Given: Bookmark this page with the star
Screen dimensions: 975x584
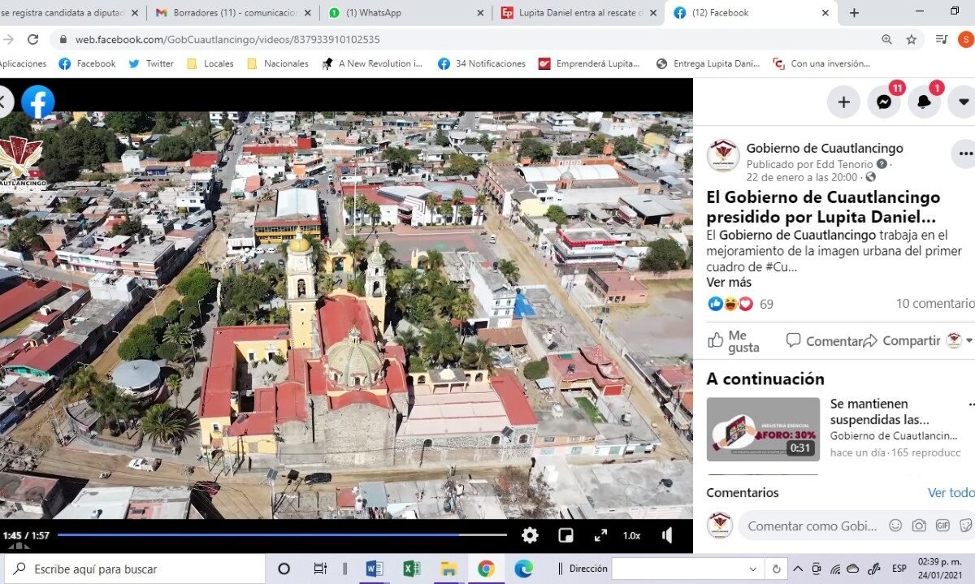Looking at the screenshot, I should pos(911,39).
